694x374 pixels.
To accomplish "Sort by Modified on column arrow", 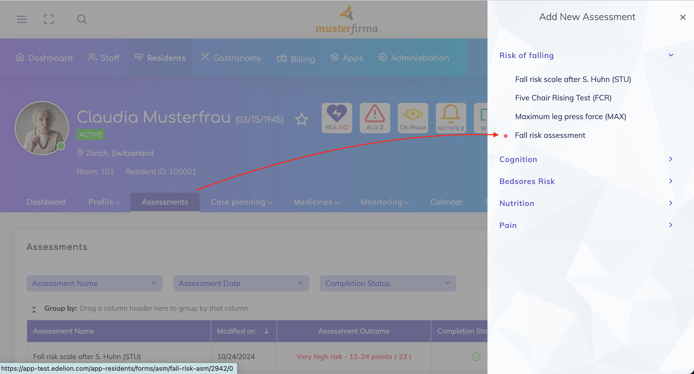I will point(266,331).
